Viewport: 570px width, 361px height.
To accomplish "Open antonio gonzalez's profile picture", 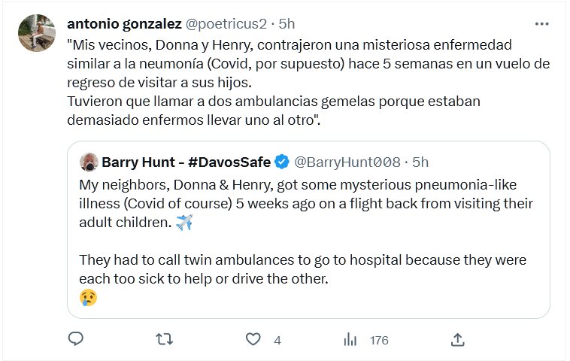I will 36,33.
